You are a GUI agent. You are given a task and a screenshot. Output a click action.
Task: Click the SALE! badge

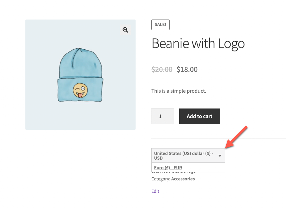pyautogui.click(x=160, y=24)
